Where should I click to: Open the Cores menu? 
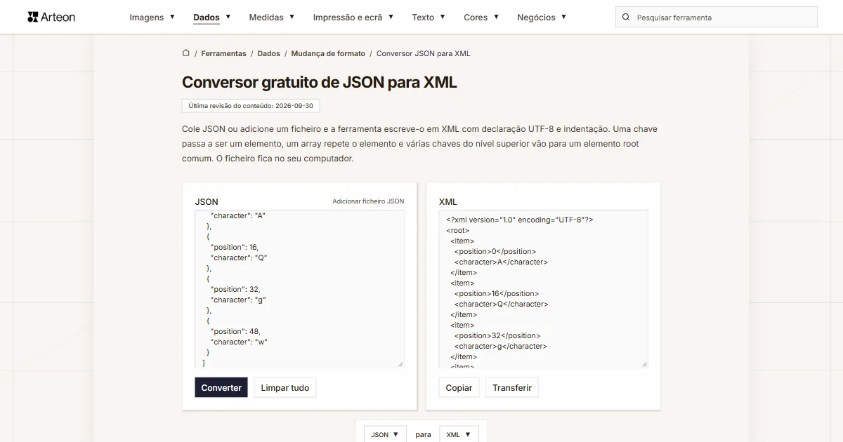click(481, 17)
